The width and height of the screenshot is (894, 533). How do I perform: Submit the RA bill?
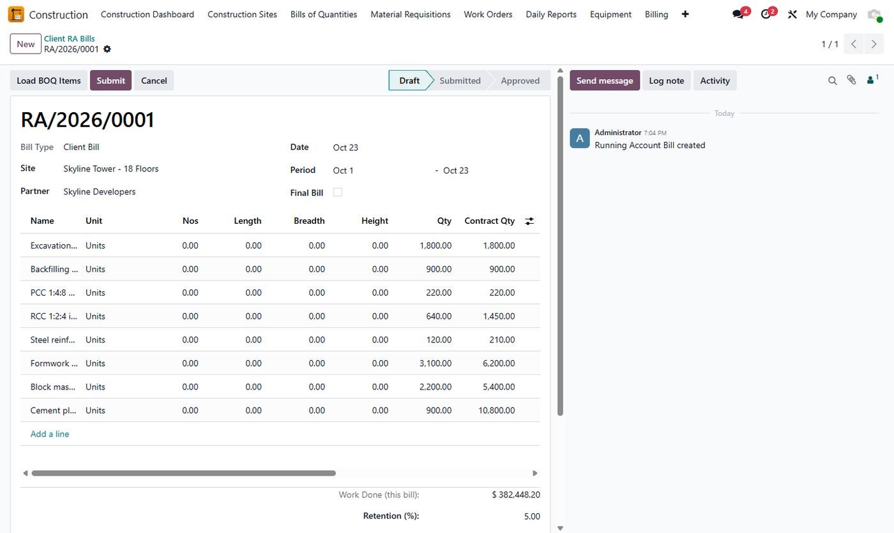(x=110, y=80)
